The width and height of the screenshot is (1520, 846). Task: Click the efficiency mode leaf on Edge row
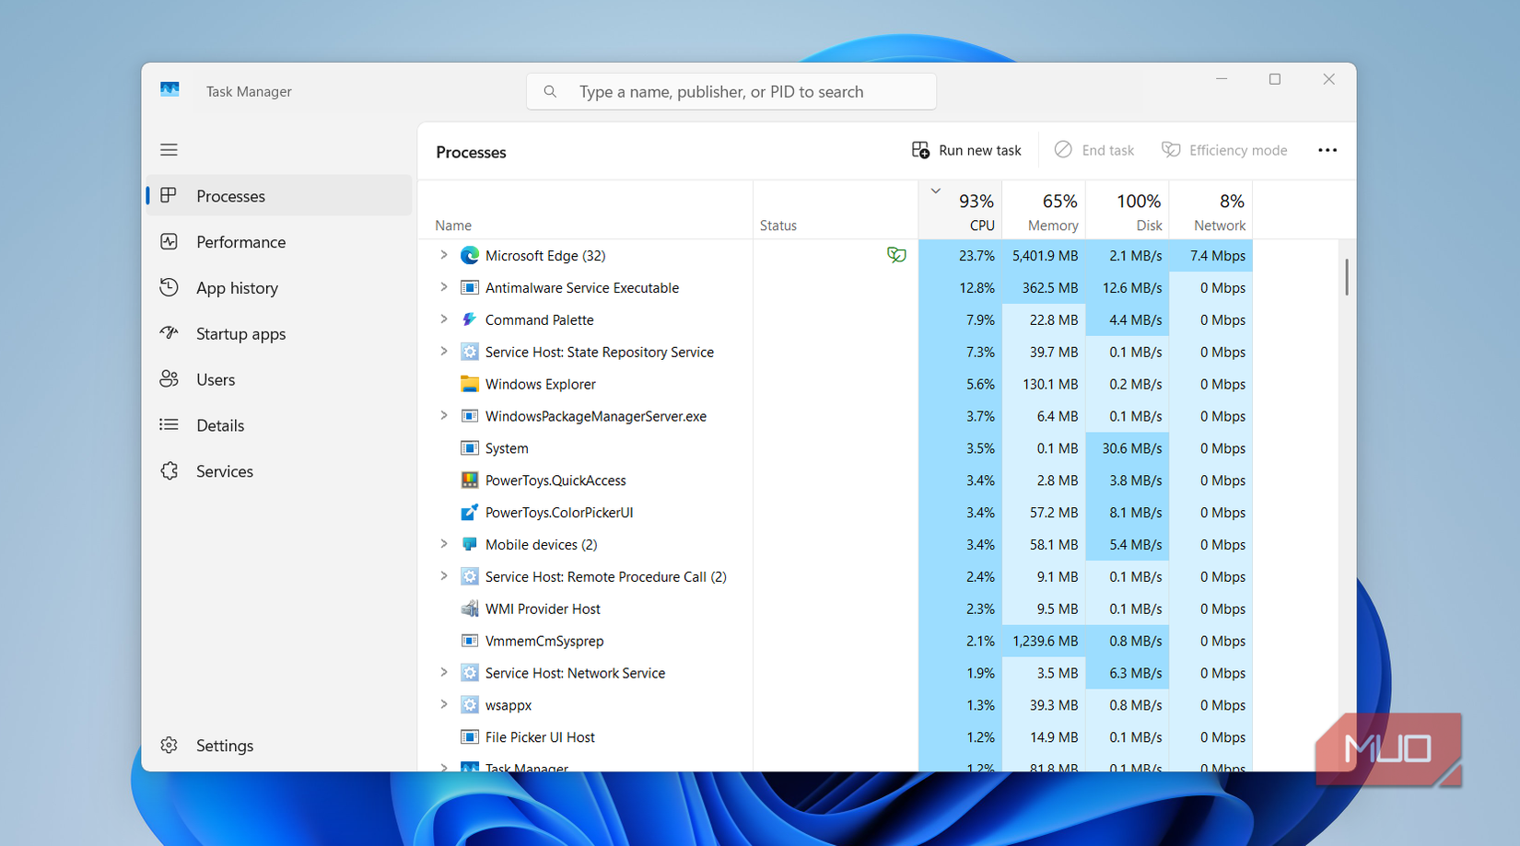click(x=896, y=255)
